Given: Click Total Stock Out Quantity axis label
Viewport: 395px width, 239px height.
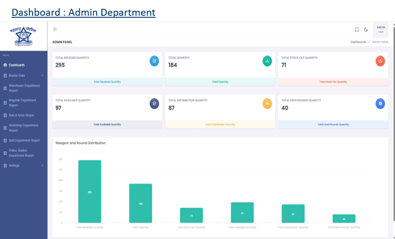Looking at the screenshot, I should coord(191,227).
